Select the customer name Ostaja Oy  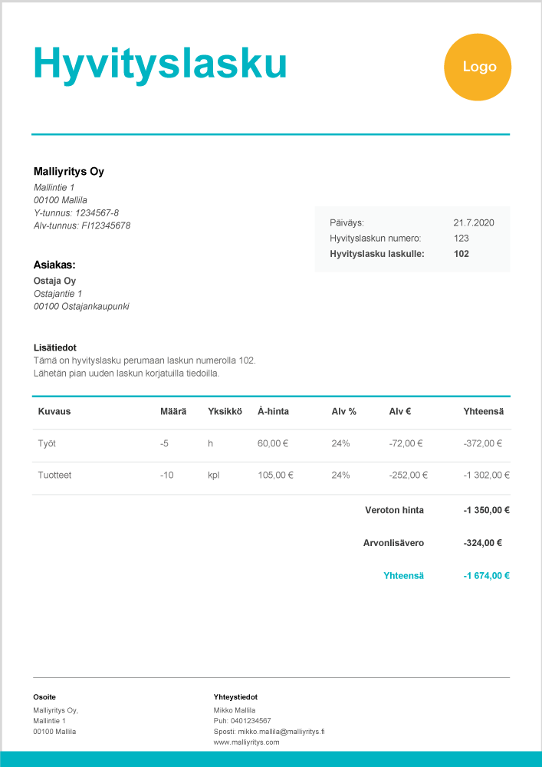54,281
